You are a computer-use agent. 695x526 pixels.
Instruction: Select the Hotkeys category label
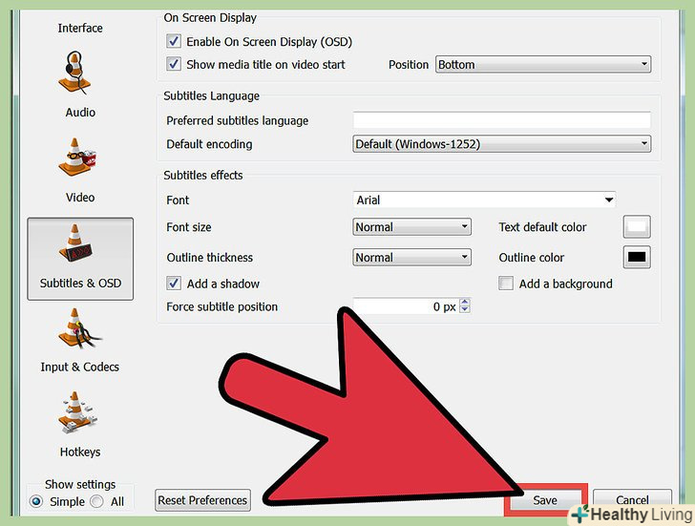tap(80, 452)
